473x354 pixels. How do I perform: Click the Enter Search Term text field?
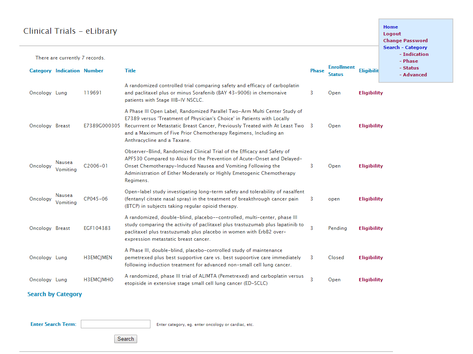[x=115, y=324]
